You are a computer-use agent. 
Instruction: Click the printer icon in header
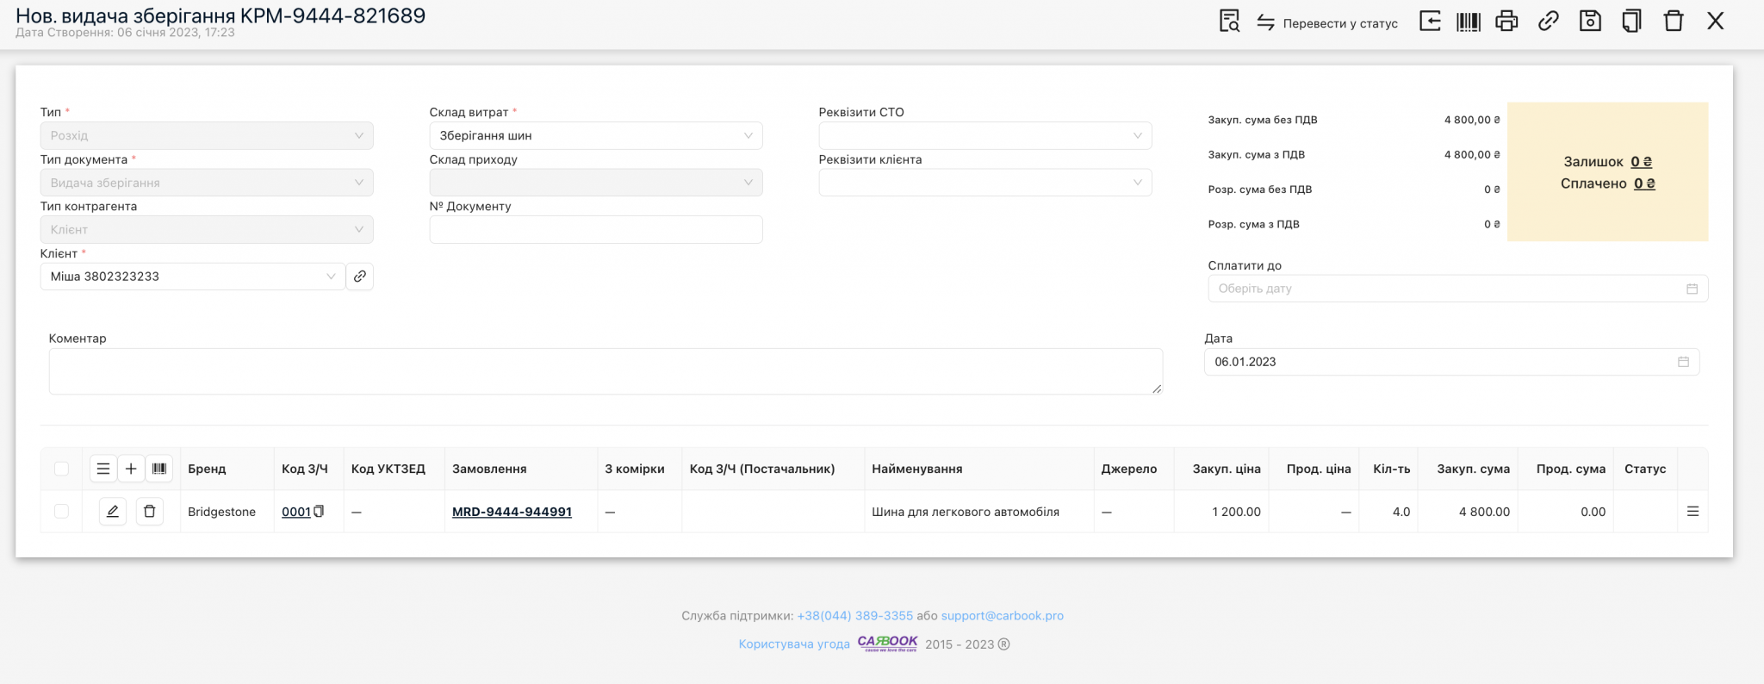[x=1506, y=22]
